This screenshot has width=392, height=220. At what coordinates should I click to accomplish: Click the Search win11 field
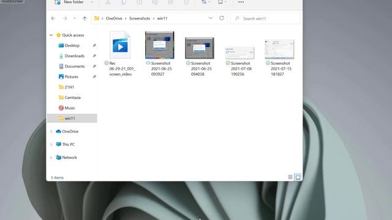[x=265, y=18]
